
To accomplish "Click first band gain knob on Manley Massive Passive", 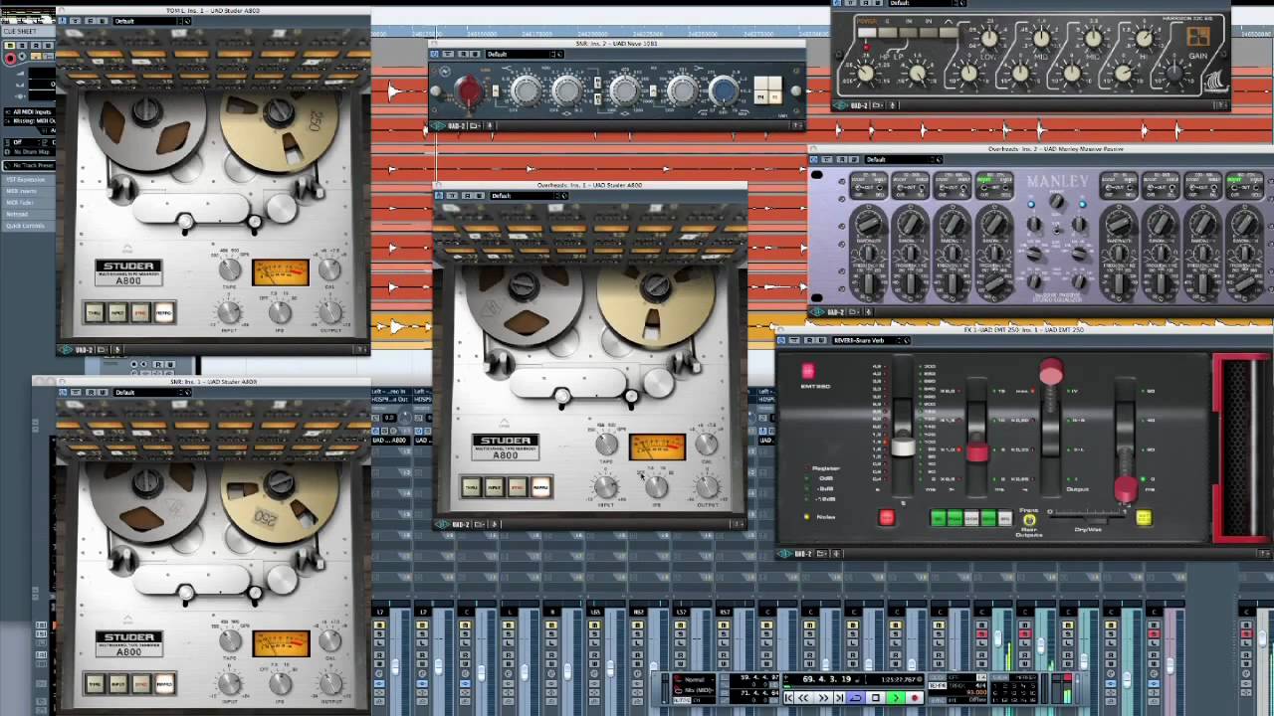I will coord(870,222).
